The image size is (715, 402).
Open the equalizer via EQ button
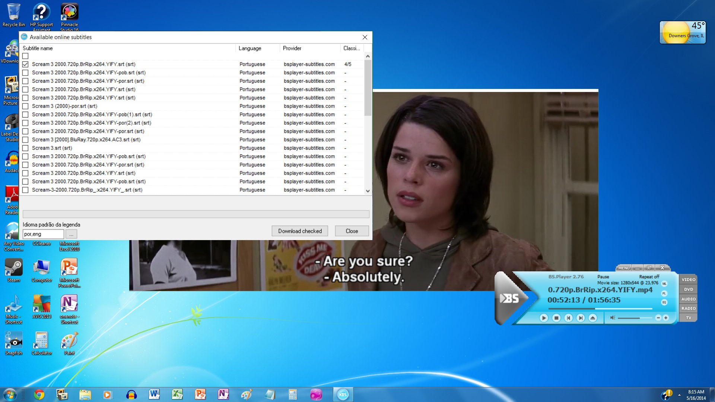664,302
